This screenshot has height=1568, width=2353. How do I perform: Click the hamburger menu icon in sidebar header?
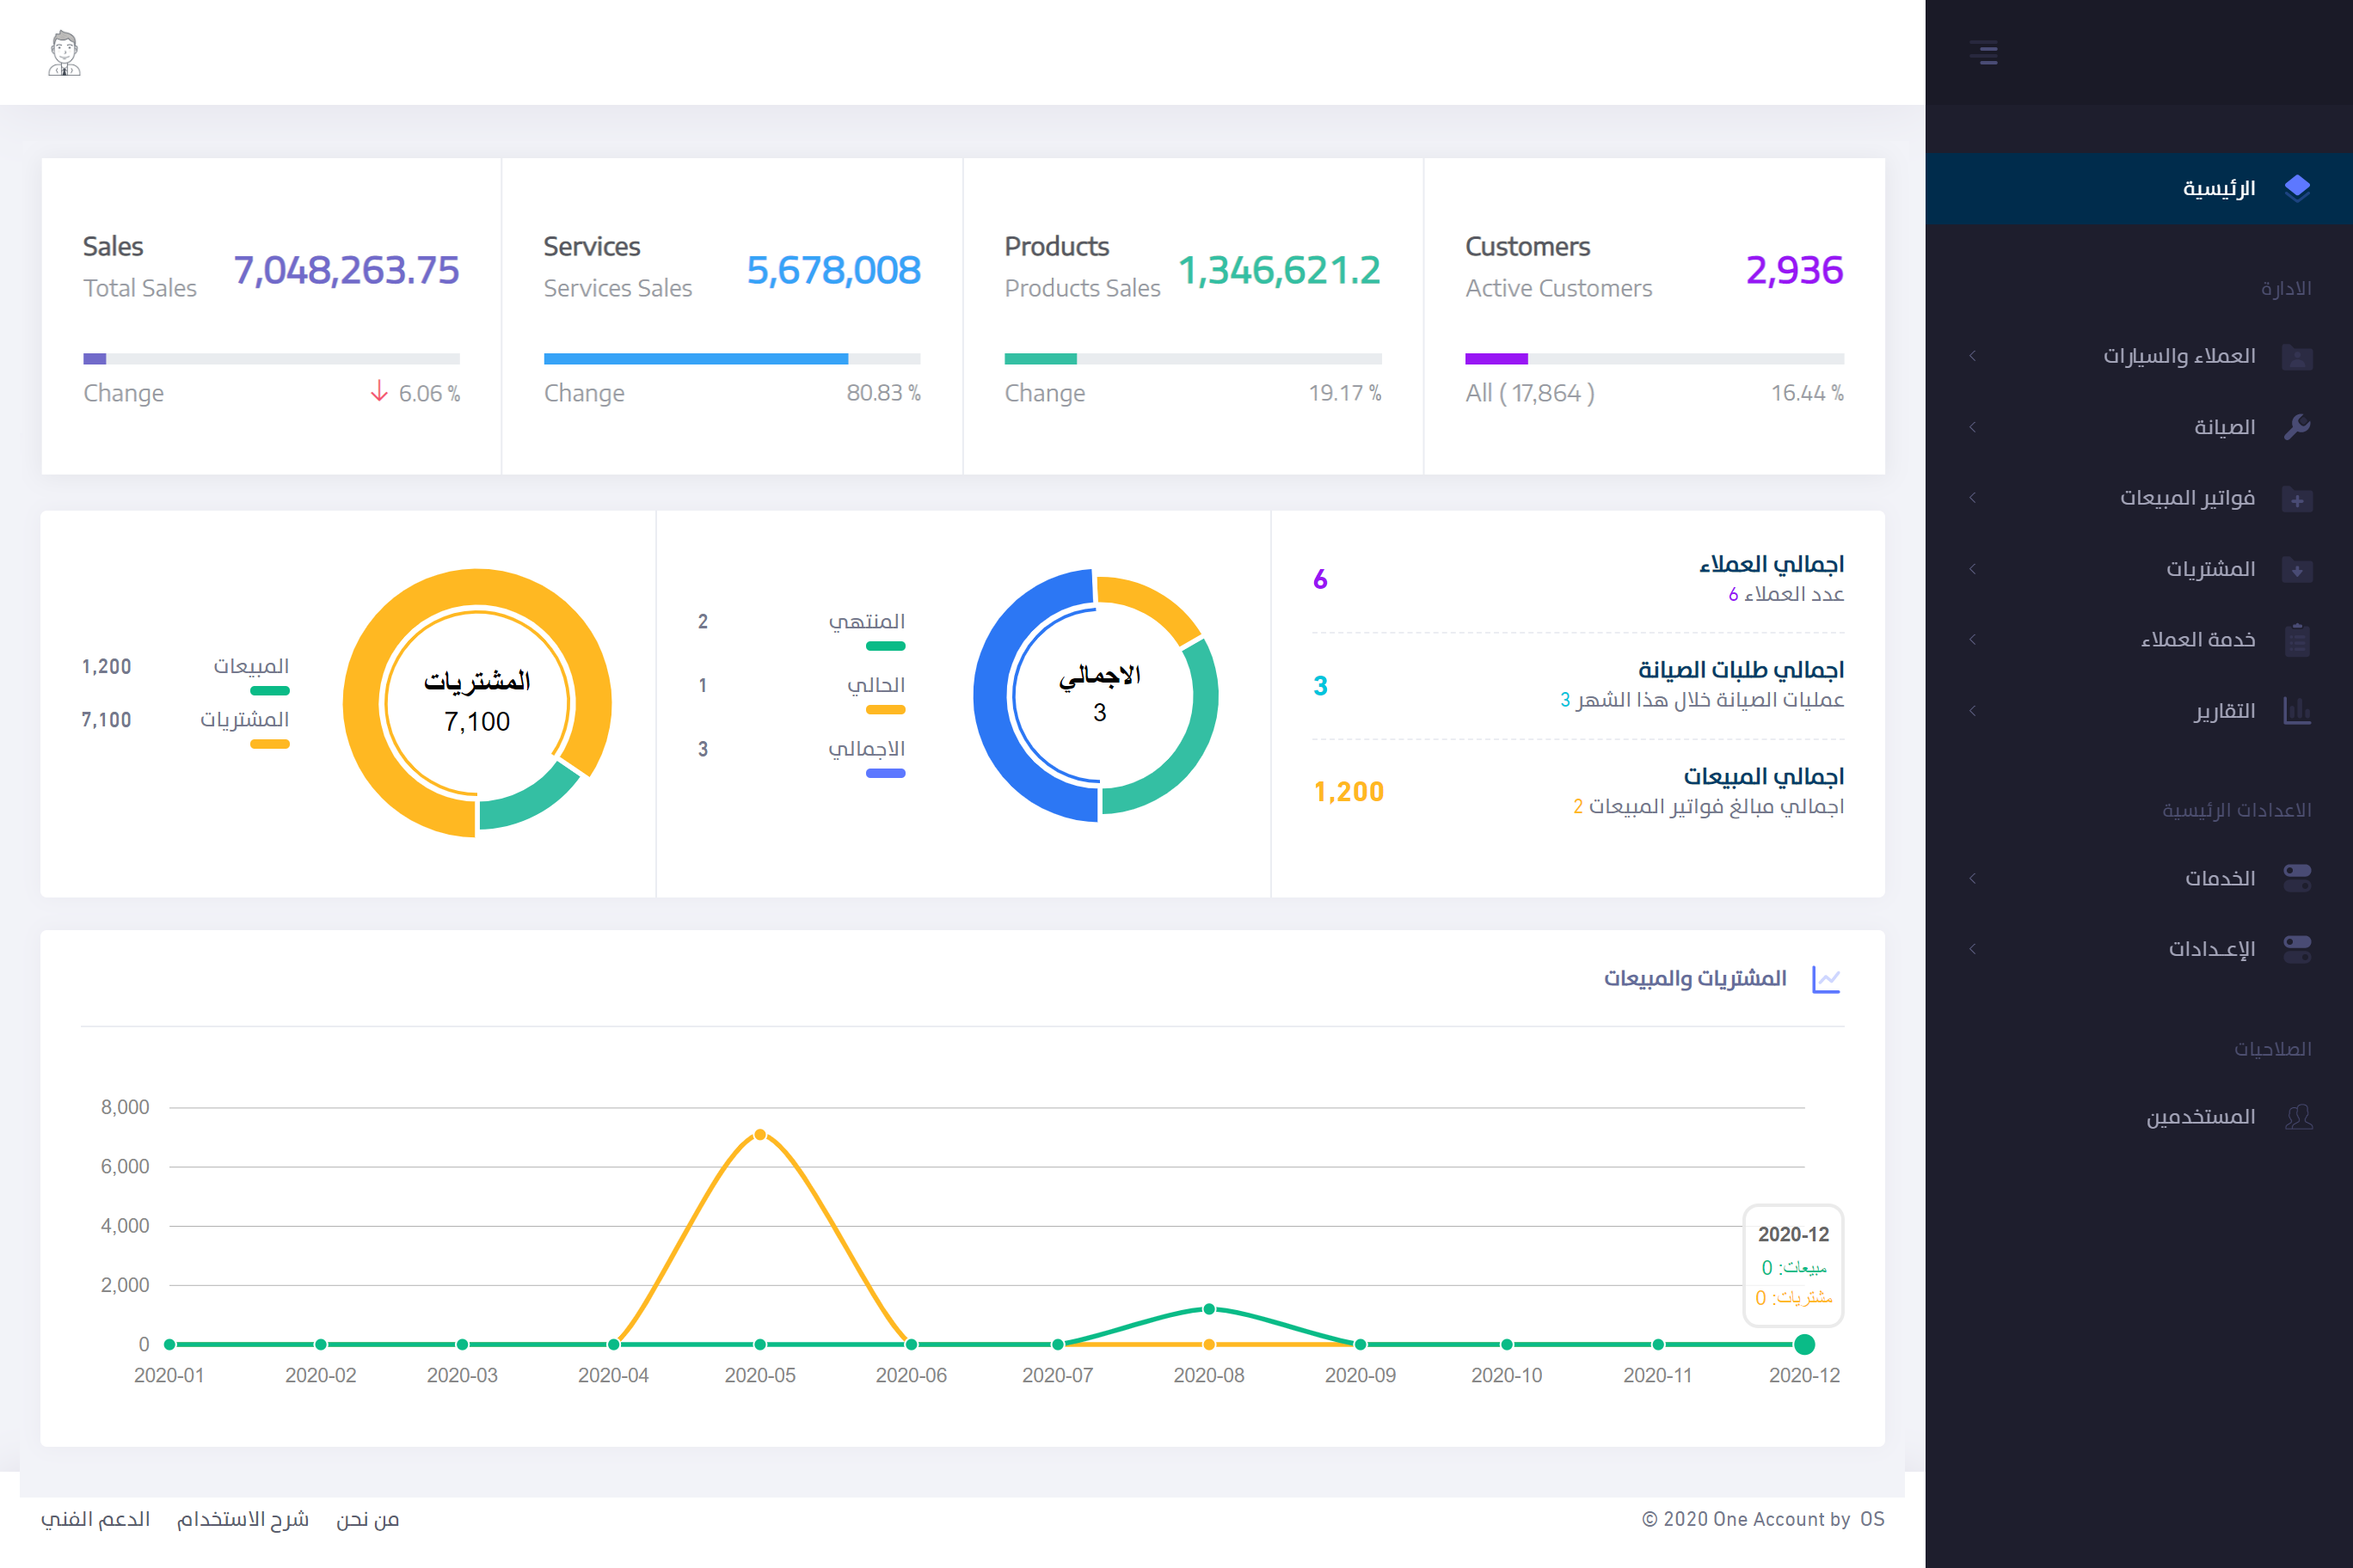(x=1984, y=52)
